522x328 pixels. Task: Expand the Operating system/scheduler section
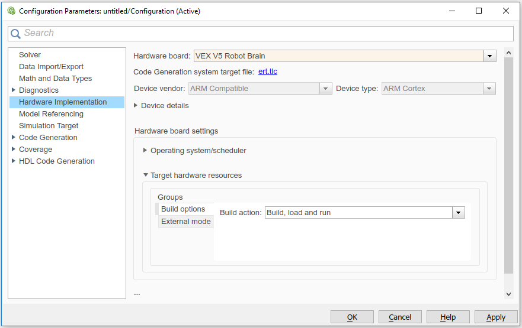click(145, 151)
